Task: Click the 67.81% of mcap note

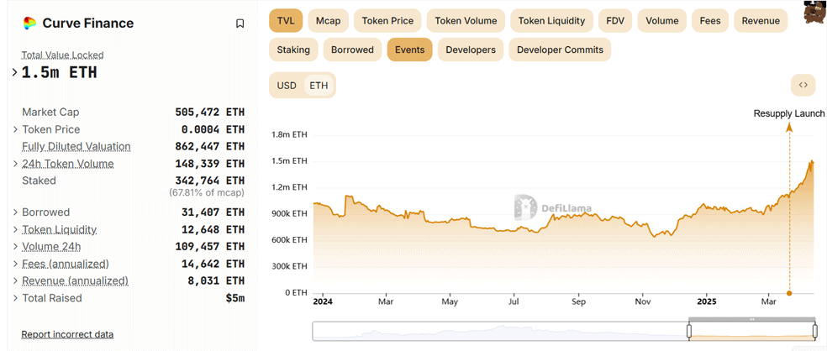Action: [x=207, y=193]
